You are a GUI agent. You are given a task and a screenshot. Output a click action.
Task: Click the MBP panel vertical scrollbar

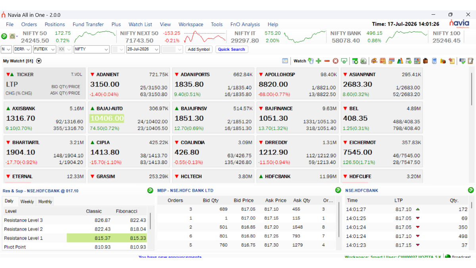[x=339, y=219]
